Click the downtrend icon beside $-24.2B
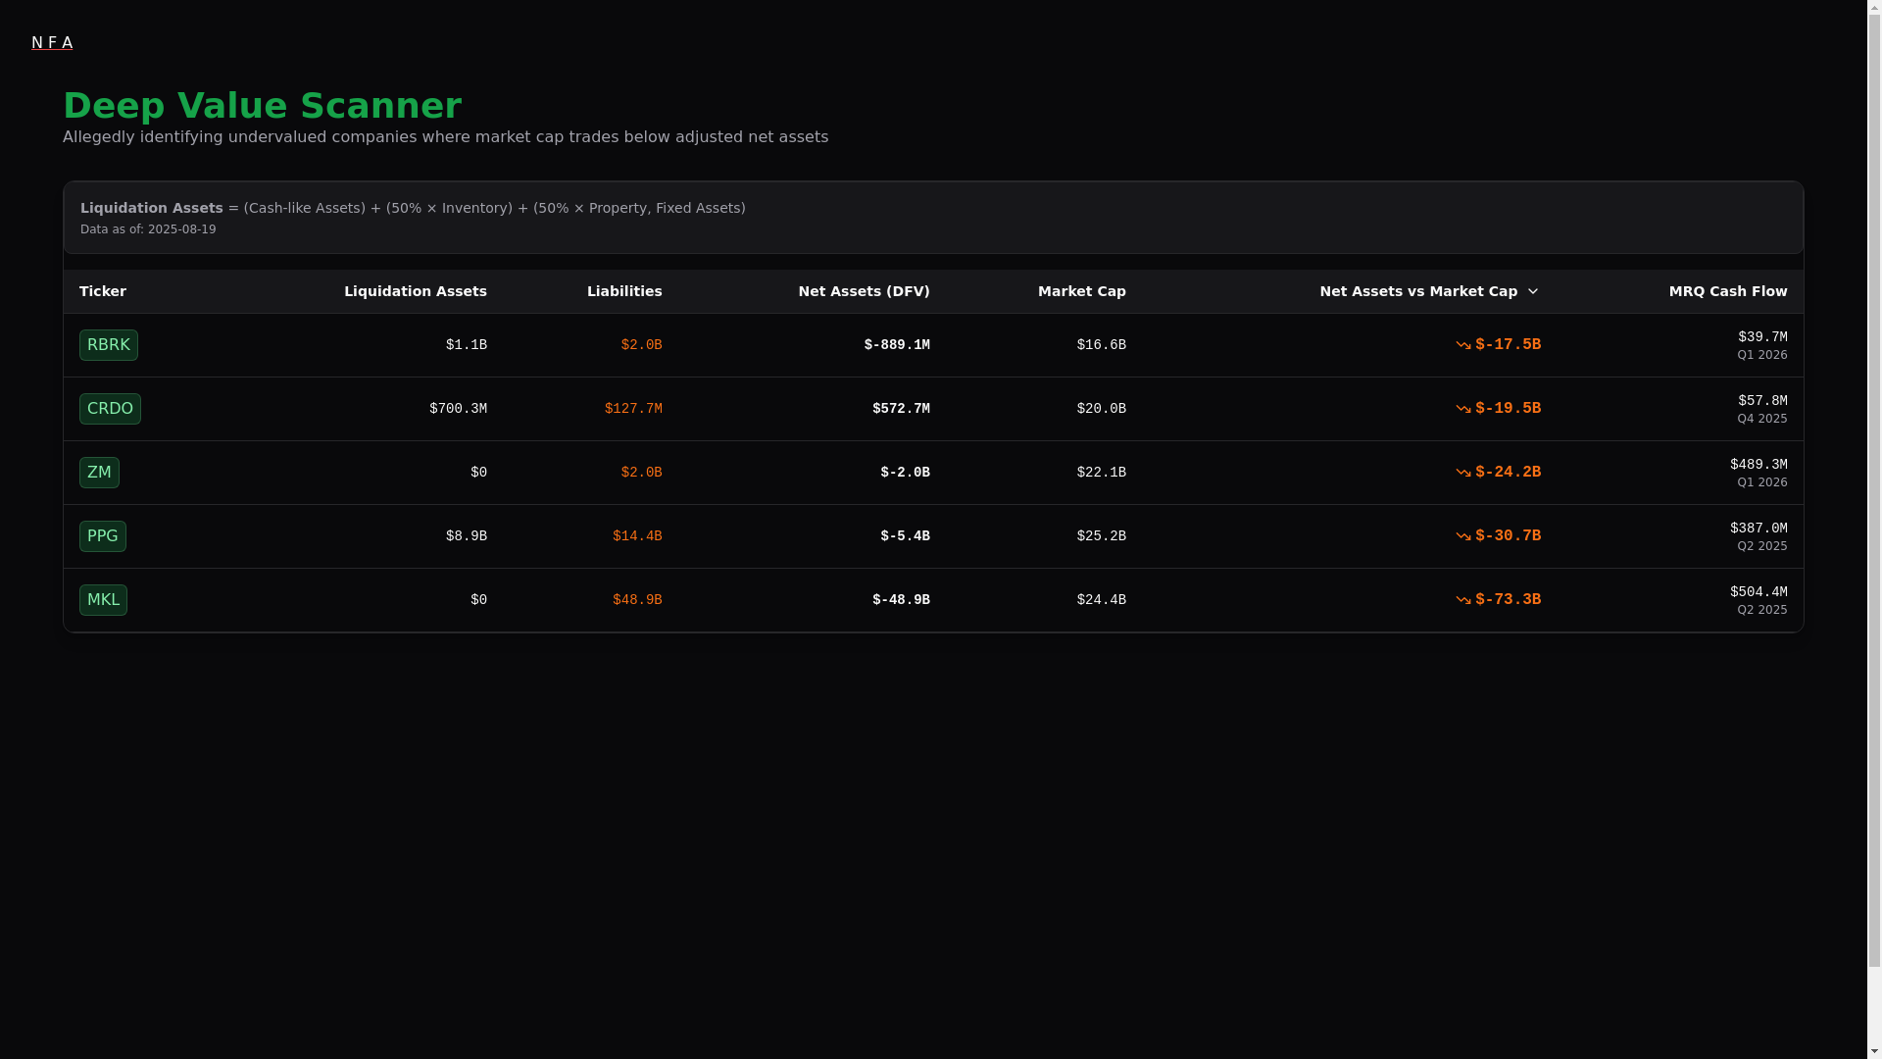The width and height of the screenshot is (1882, 1059). (x=1463, y=473)
